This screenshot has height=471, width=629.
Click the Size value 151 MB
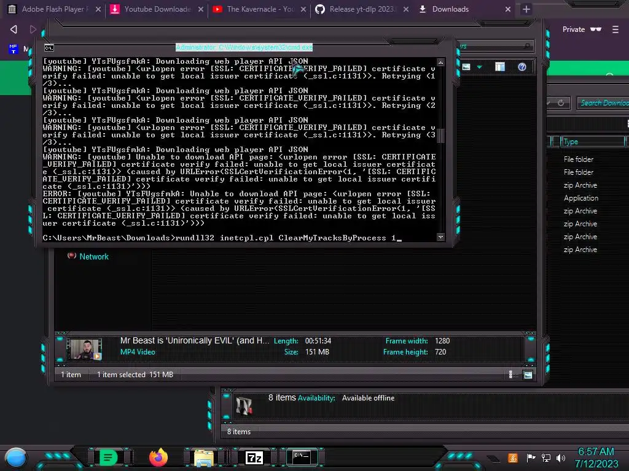click(317, 351)
